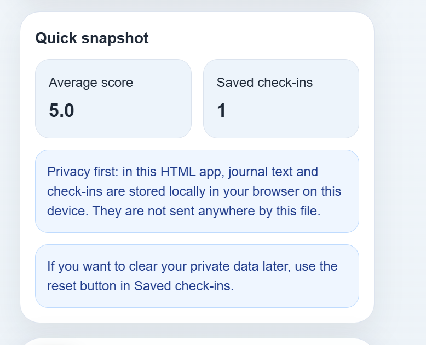Click the clear private data notice box
426x345 pixels.
pyautogui.click(x=197, y=276)
